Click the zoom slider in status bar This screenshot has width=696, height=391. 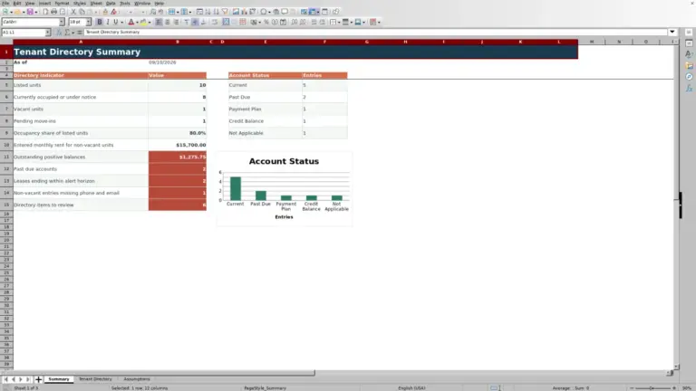pos(652,388)
